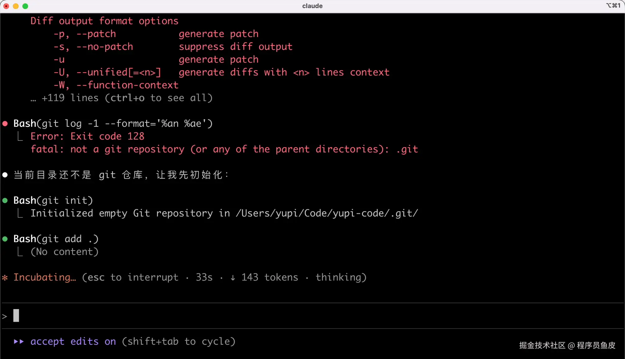Click the green status dot beside the git init command
Image resolution: width=625 pixels, height=359 pixels.
point(5,201)
